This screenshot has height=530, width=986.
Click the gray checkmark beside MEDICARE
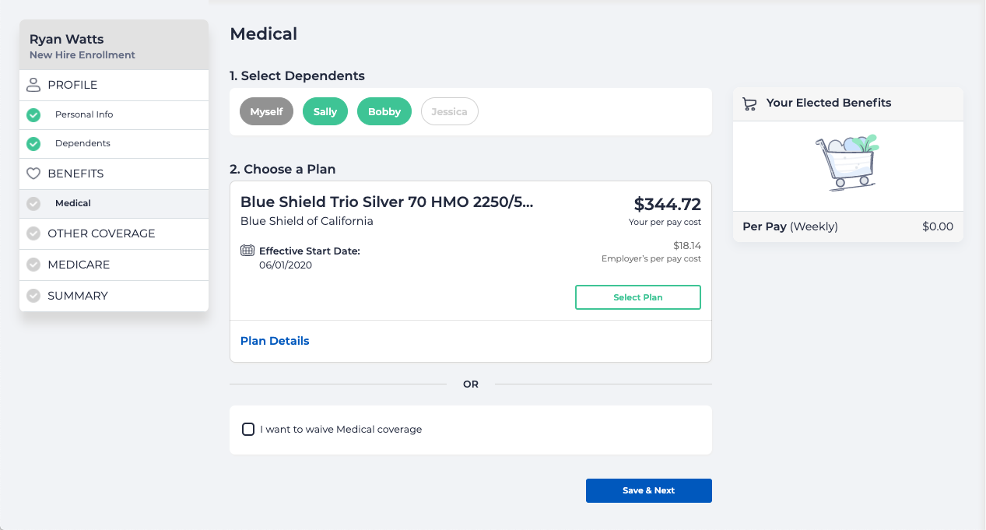(x=33, y=265)
